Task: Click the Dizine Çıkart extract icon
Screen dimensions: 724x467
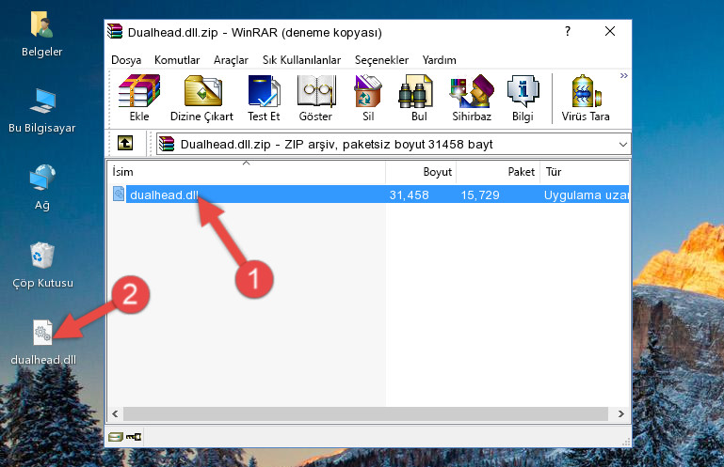Action: click(201, 98)
